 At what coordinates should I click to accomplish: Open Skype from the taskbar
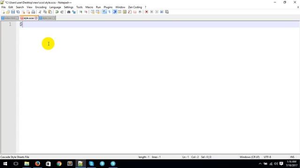[x=91, y=164]
